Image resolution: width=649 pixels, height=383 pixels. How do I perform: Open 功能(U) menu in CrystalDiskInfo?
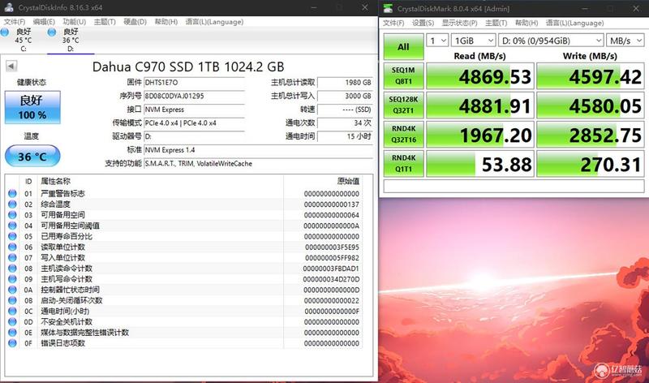[x=74, y=22]
